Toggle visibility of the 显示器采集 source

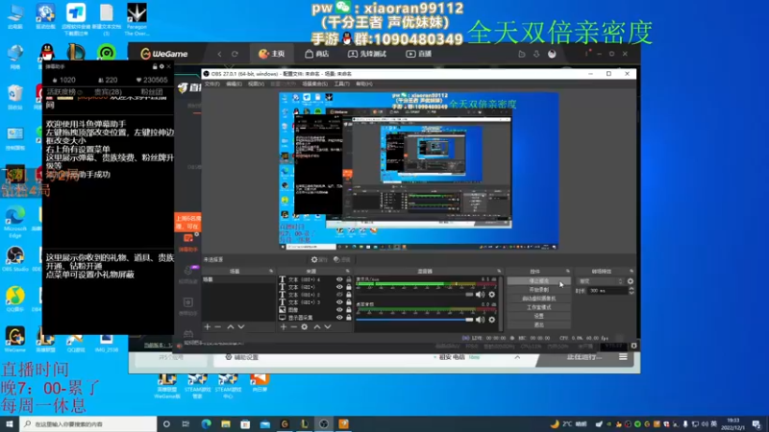pyautogui.click(x=339, y=318)
